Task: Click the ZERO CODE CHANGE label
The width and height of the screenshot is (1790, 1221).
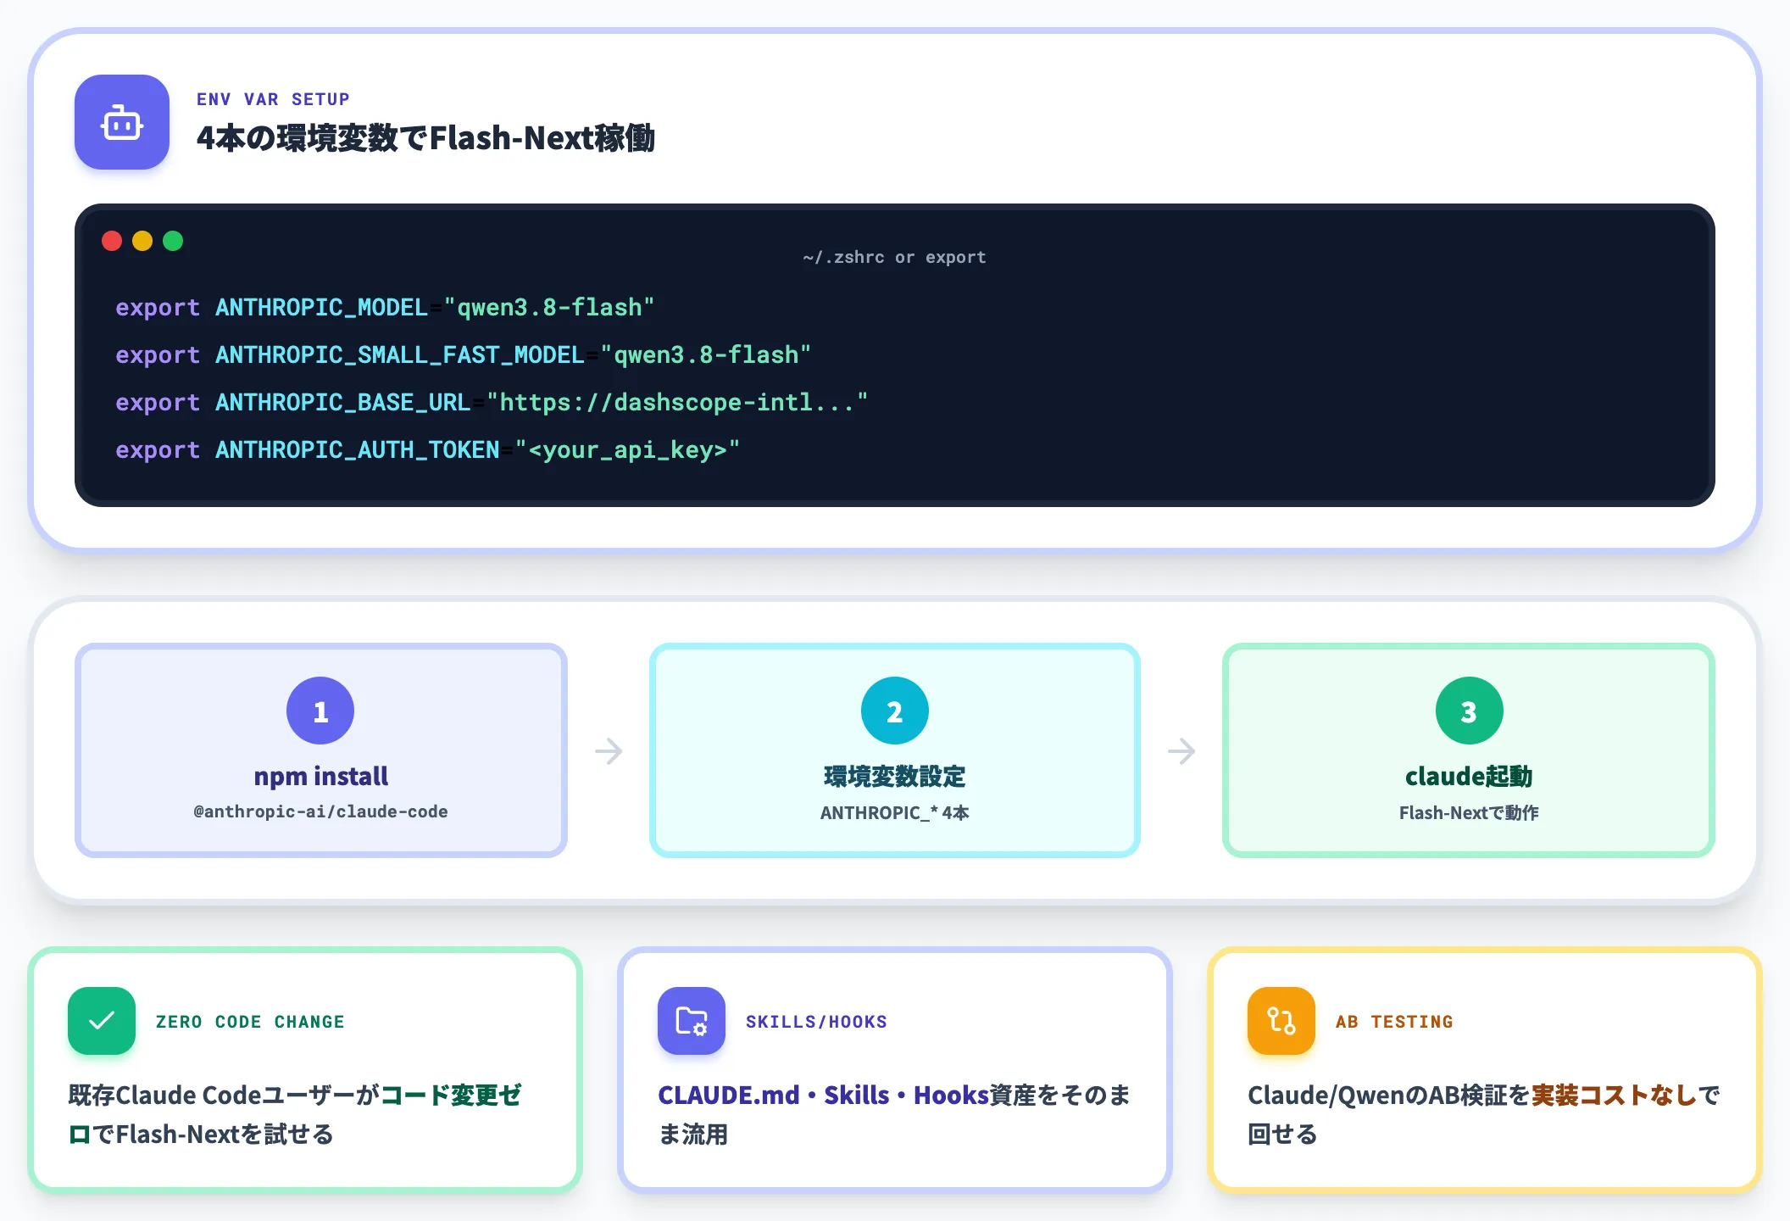Action: (250, 1022)
